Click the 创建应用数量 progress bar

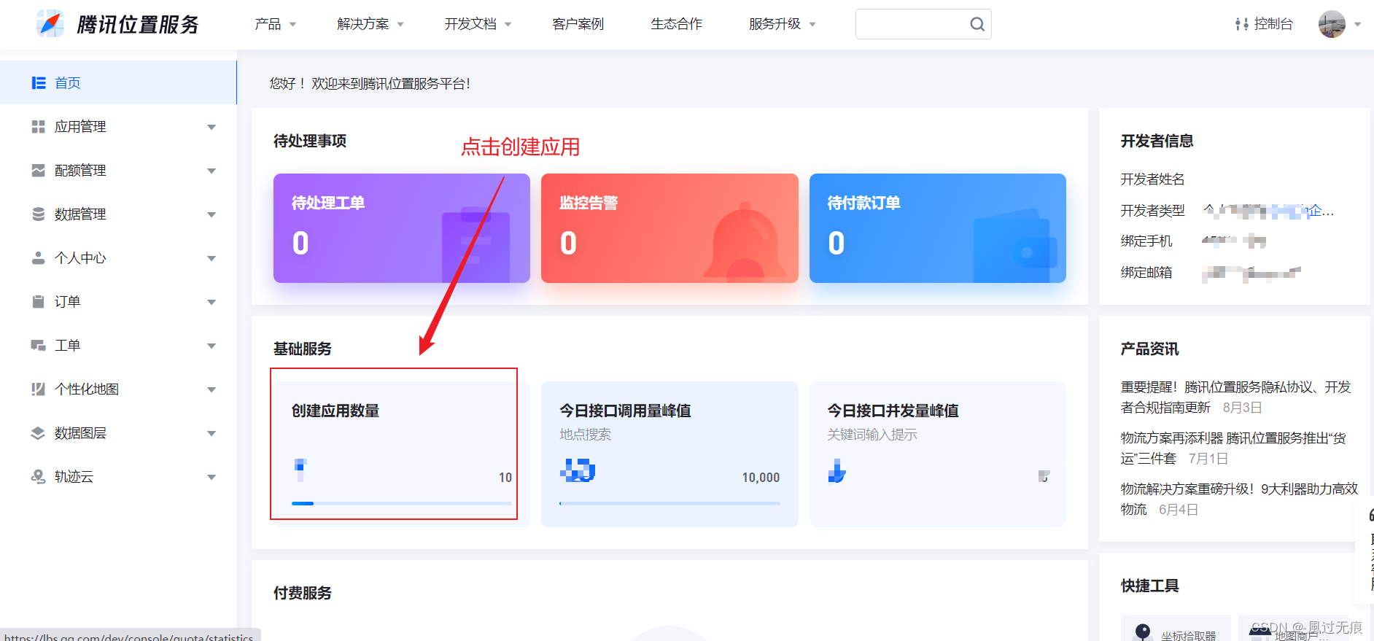402,503
